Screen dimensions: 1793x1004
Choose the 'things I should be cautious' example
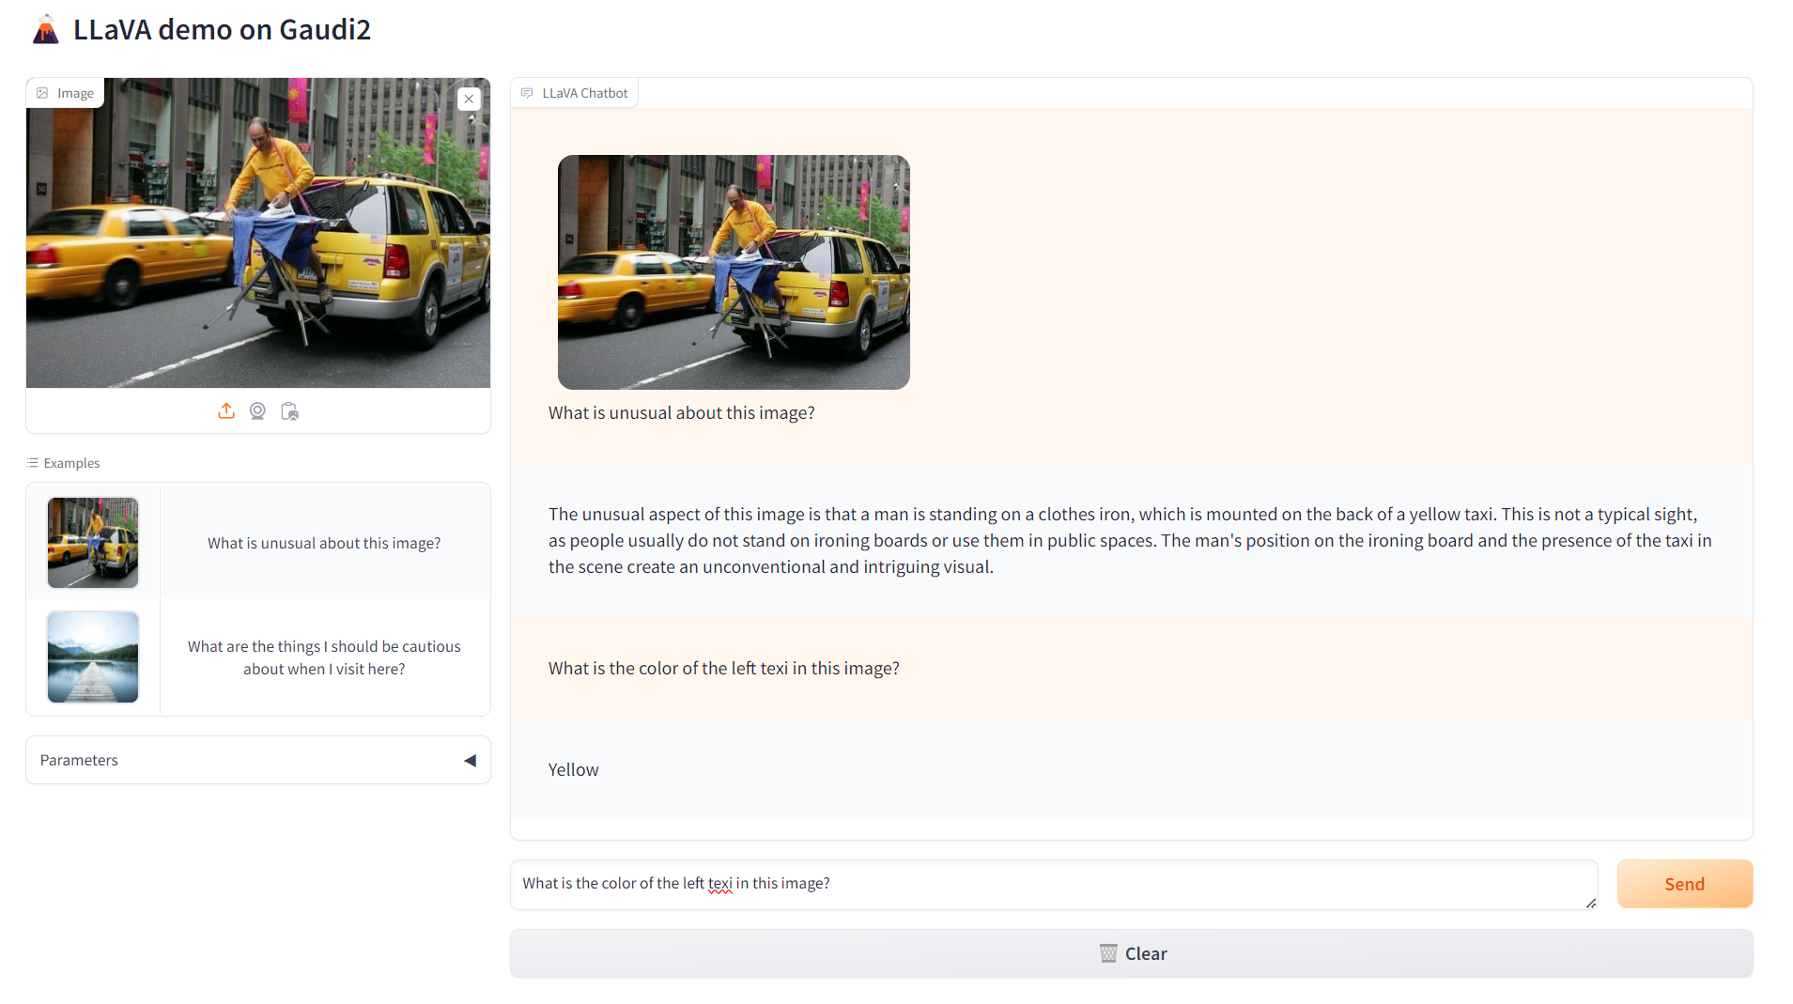tap(324, 657)
